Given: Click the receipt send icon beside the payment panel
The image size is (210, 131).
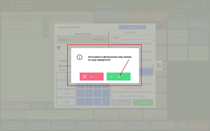Looking at the screenshot, I should (159, 65).
